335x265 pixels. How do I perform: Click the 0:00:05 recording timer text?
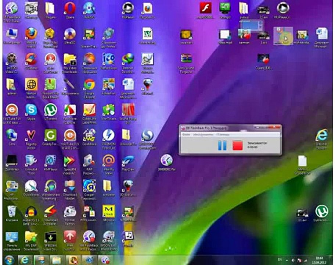(x=252, y=147)
